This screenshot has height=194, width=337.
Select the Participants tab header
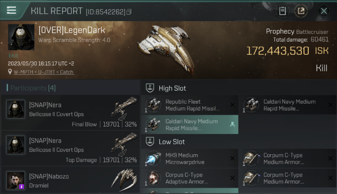click(x=31, y=88)
